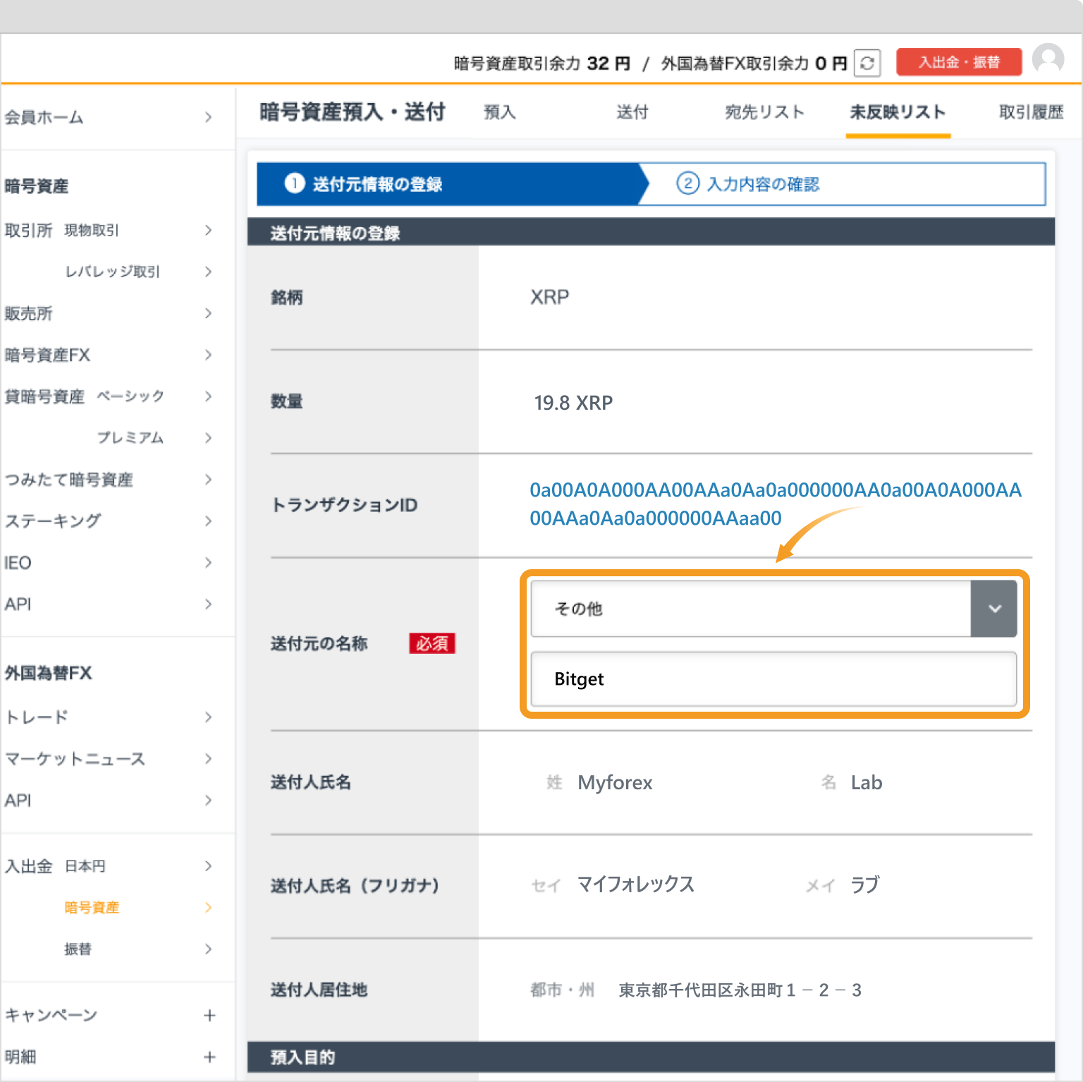Switch to the 預入 tab
1083x1082 pixels.
click(x=500, y=112)
